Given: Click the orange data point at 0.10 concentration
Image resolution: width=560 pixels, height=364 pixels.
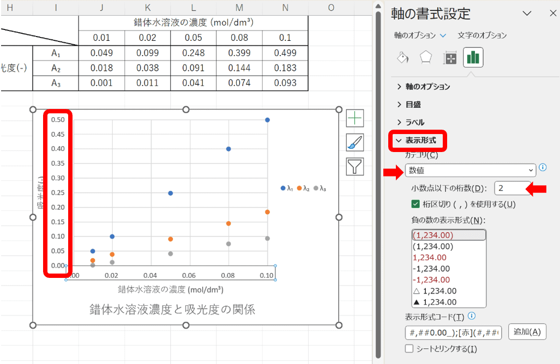Looking at the screenshot, I should pos(268,212).
